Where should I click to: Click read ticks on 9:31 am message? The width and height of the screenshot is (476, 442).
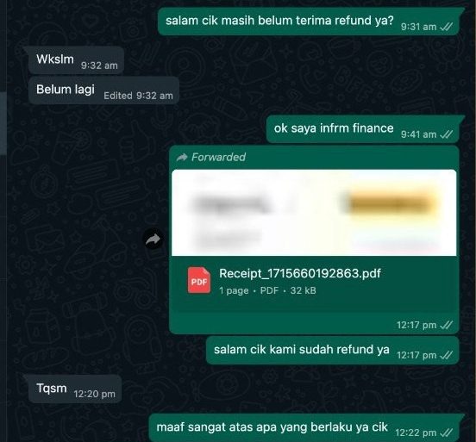(x=447, y=27)
